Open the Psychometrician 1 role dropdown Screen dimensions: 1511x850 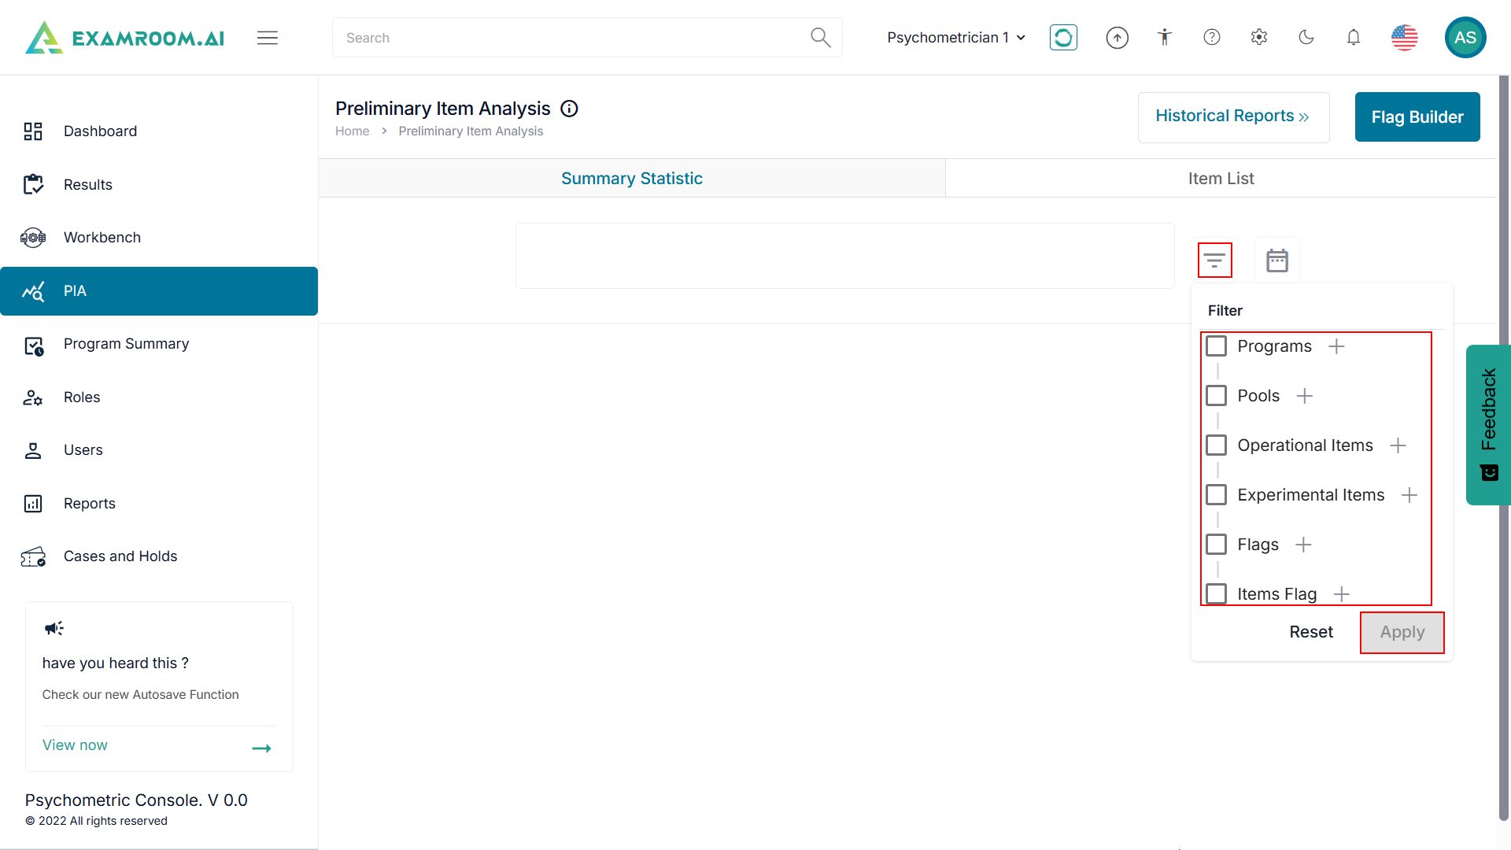[955, 38]
